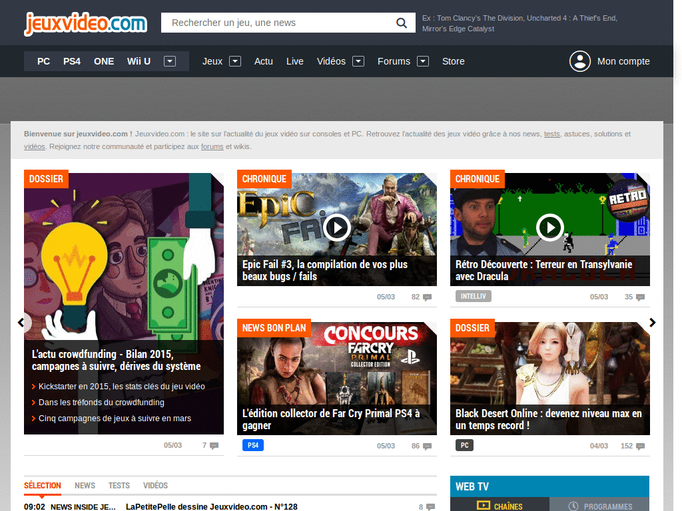Open Mon compte
Image resolution: width=682 pixels, height=511 pixels.
pyautogui.click(x=623, y=61)
